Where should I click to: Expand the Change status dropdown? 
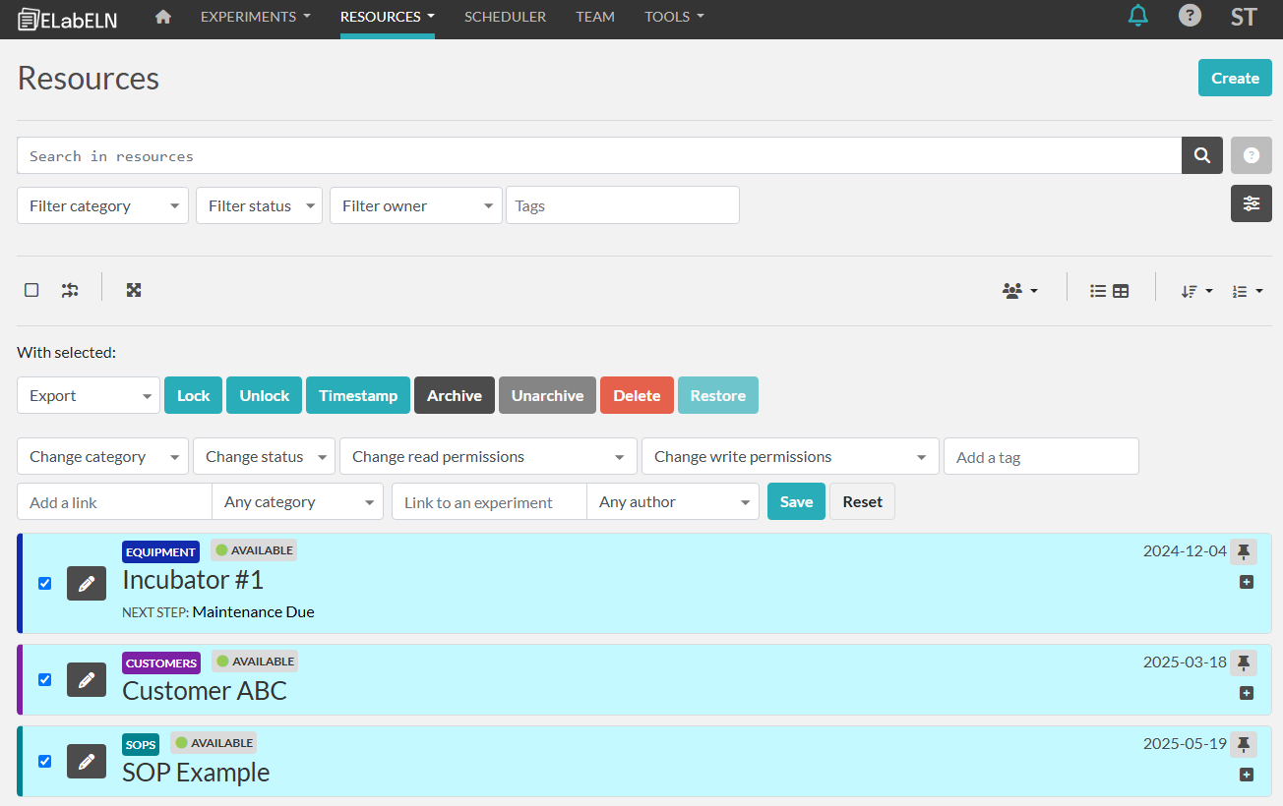[x=264, y=456]
